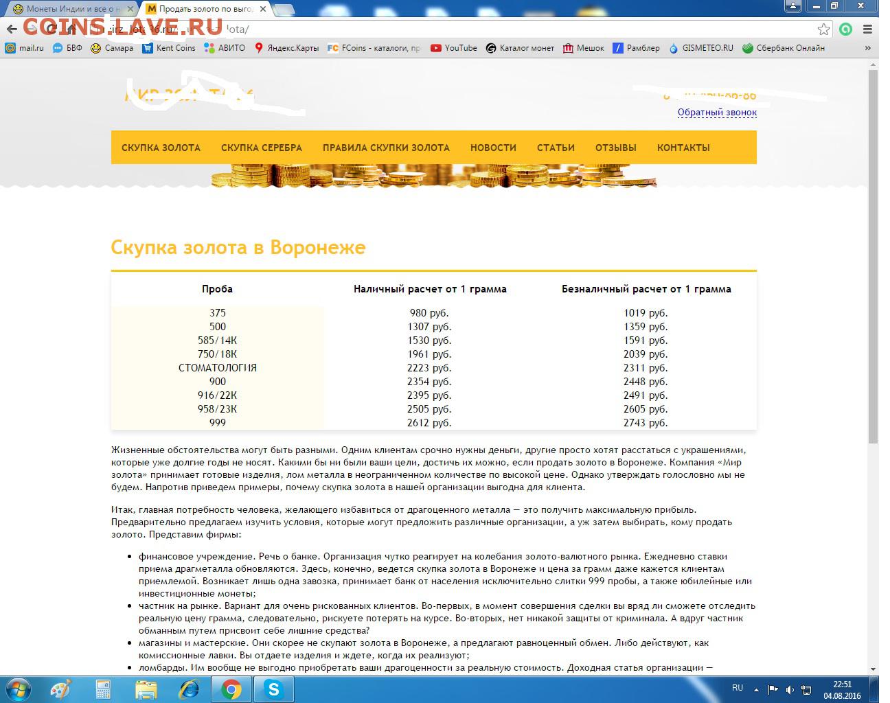This screenshot has height=703, width=890.
Task: Click the network tray icon
Action: pos(806,689)
